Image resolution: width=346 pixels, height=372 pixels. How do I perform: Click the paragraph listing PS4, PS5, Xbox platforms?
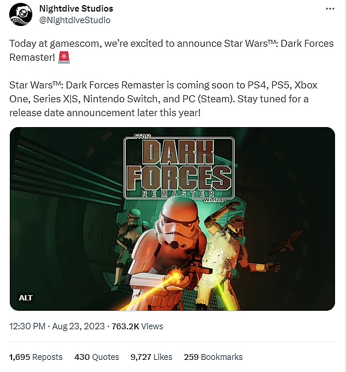point(163,99)
